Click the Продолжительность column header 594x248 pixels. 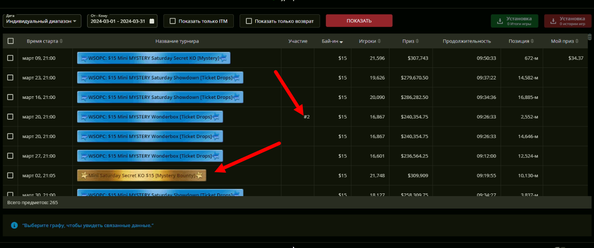click(x=467, y=41)
